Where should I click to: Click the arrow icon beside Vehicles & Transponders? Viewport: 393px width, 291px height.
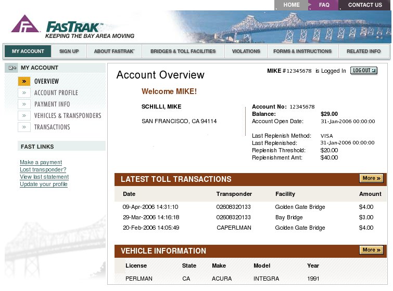coord(24,115)
